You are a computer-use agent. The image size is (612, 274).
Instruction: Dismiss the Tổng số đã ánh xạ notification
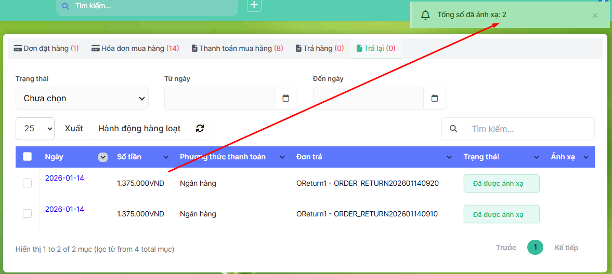point(595,16)
